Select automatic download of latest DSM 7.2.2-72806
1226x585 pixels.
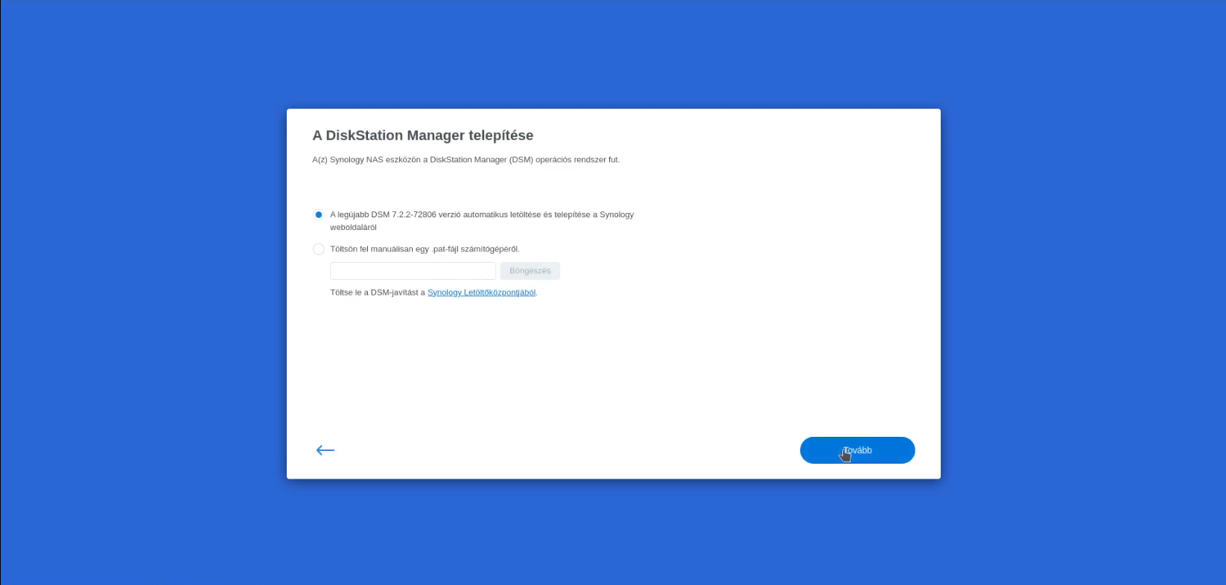tap(319, 215)
